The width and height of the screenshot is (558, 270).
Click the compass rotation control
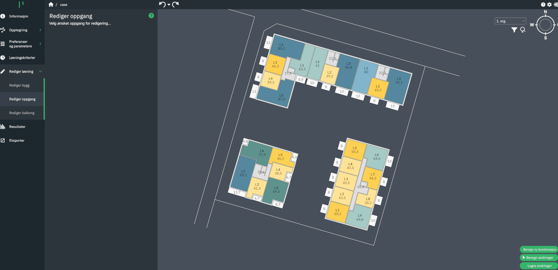[x=545, y=25]
